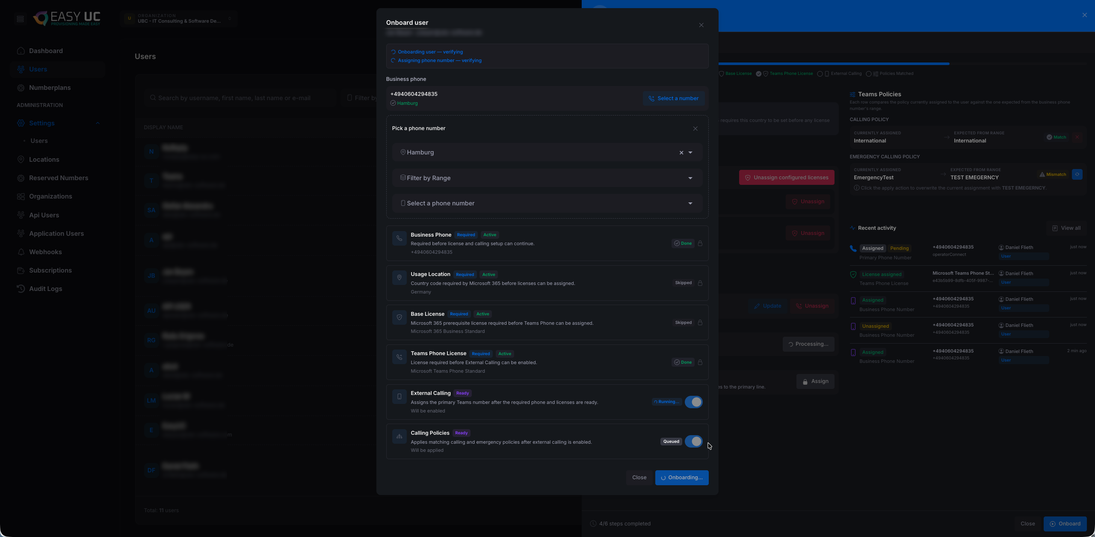Click the Audit Logs history icon
1095x537 pixels.
point(21,289)
